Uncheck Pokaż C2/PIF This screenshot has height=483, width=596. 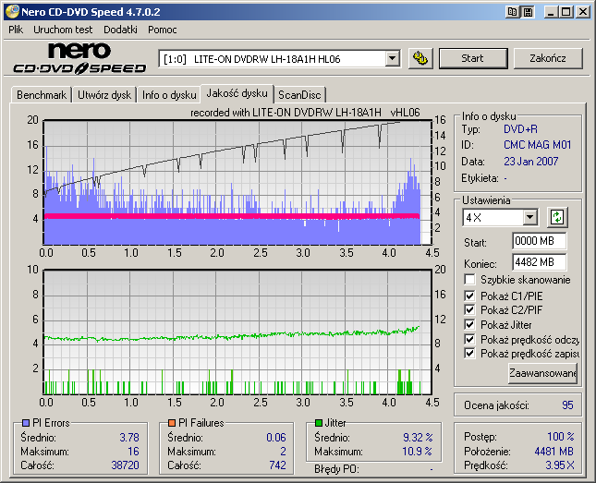[469, 309]
